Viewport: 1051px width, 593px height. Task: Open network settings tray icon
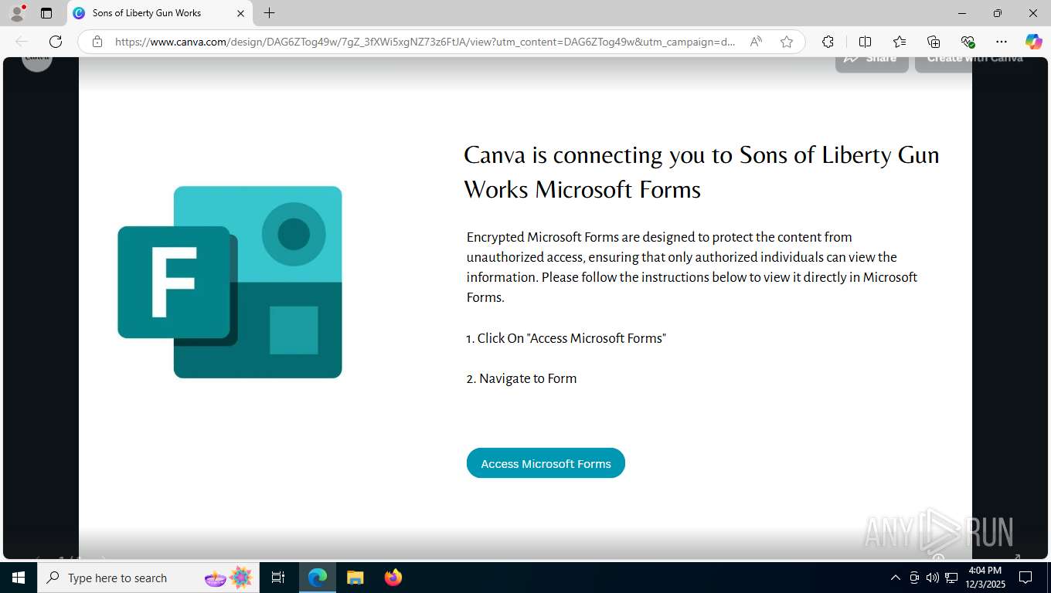pos(951,578)
